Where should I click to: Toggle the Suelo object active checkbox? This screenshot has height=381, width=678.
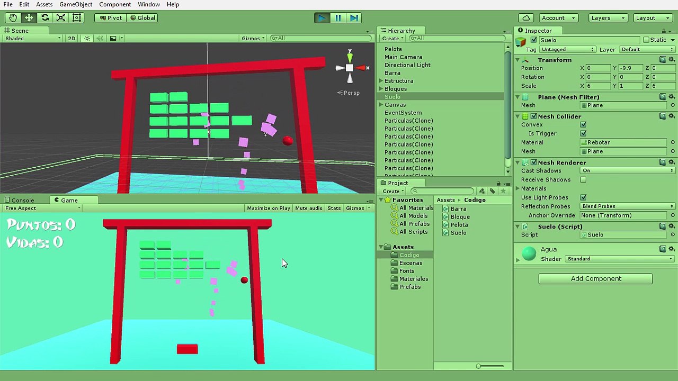click(x=533, y=40)
